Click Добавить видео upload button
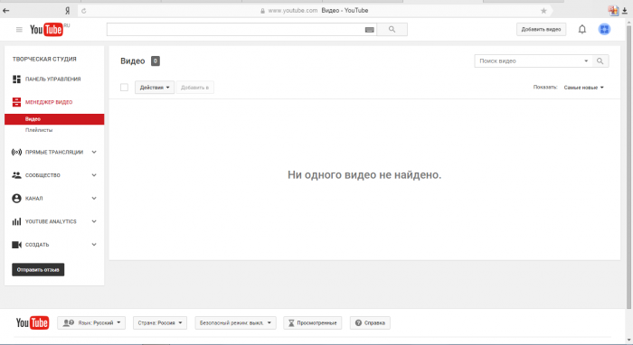The height and width of the screenshot is (345, 633). (x=541, y=30)
